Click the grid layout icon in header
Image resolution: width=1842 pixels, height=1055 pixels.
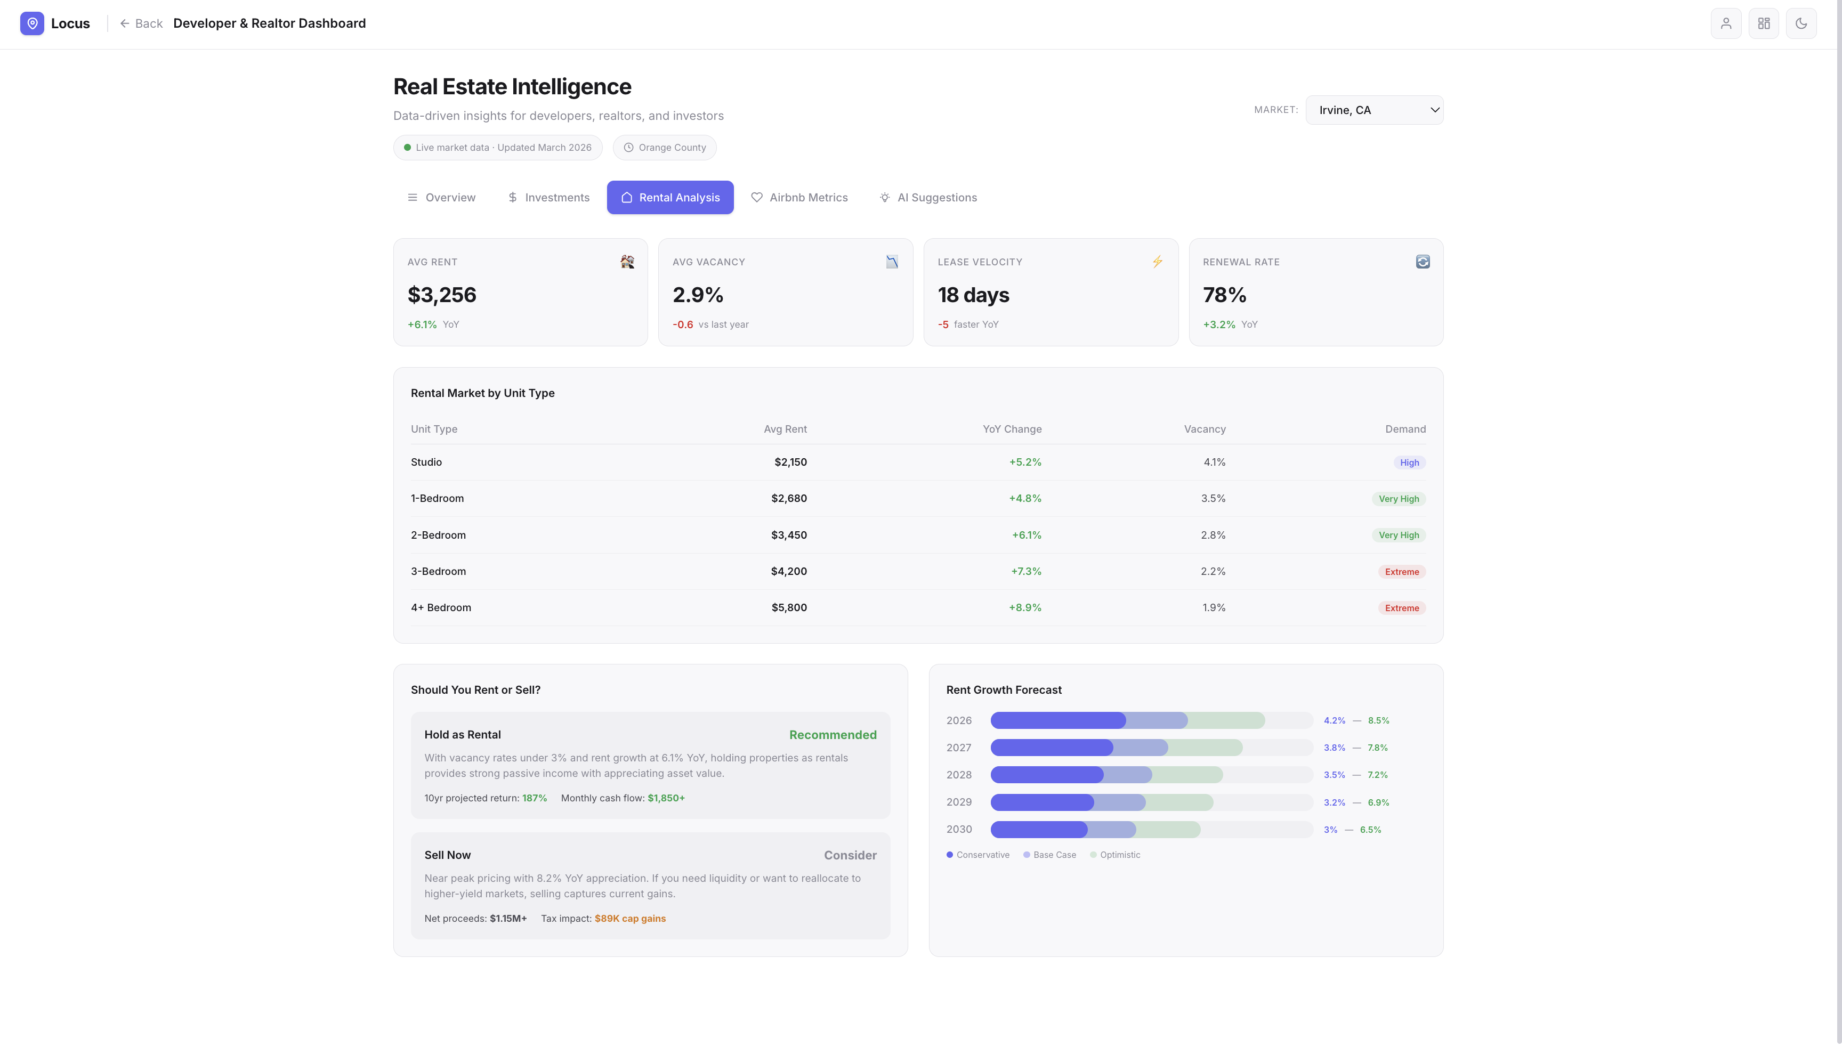pos(1763,23)
